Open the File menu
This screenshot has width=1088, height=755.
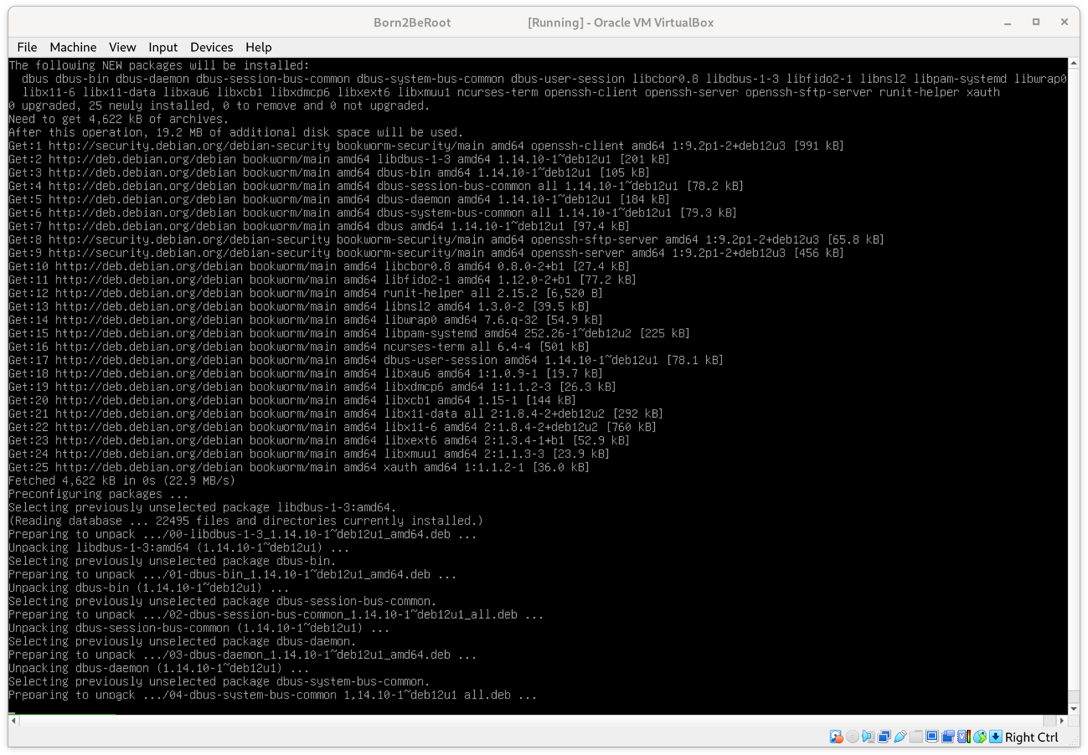coord(27,47)
